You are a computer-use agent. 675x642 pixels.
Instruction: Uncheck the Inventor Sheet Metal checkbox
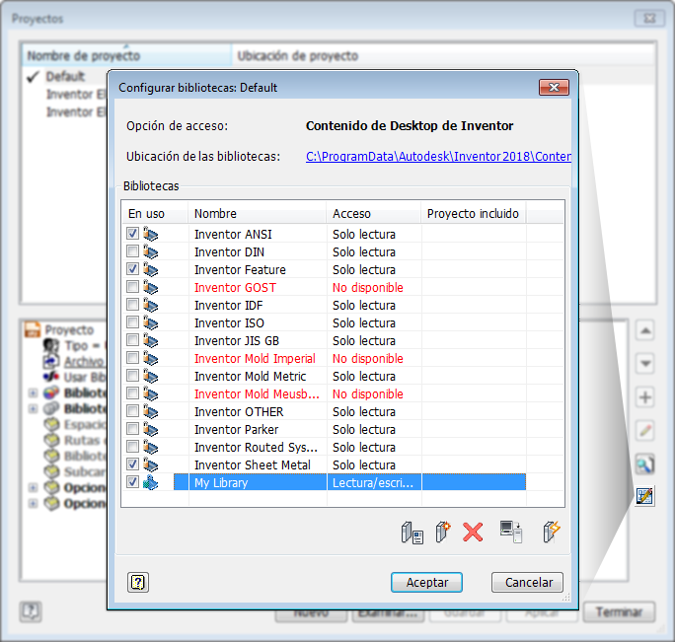pos(132,464)
